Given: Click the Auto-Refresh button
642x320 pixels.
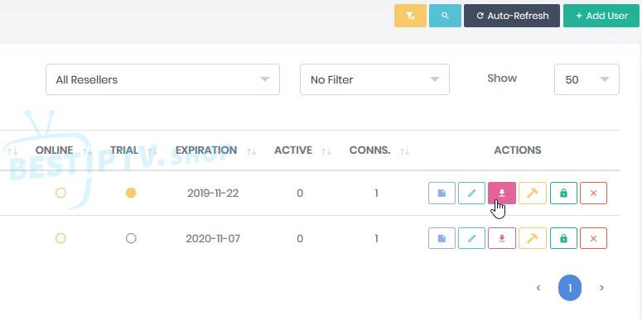Looking at the screenshot, I should coord(512,16).
